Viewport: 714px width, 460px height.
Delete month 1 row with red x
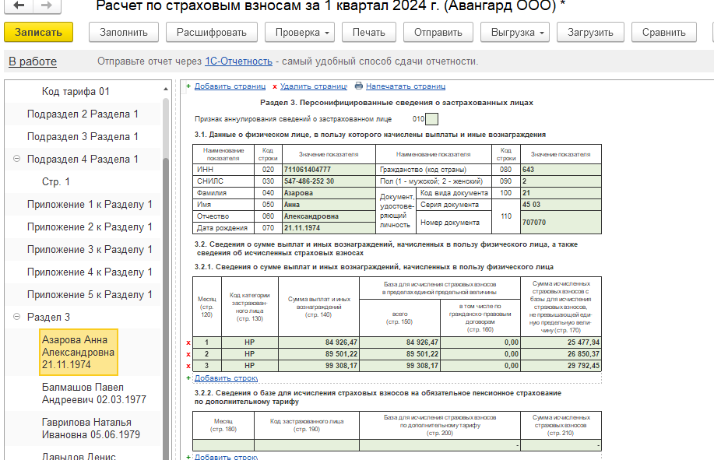(188, 342)
